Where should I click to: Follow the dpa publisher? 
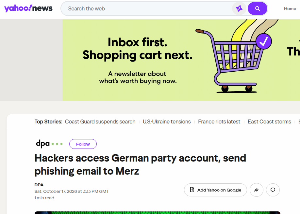coord(83,144)
